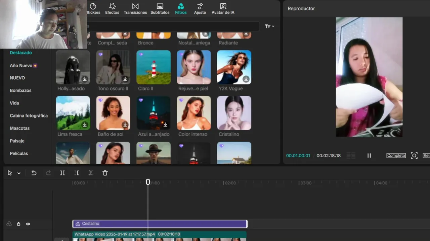
Task: Select the Paisaje category
Action: coord(17,141)
